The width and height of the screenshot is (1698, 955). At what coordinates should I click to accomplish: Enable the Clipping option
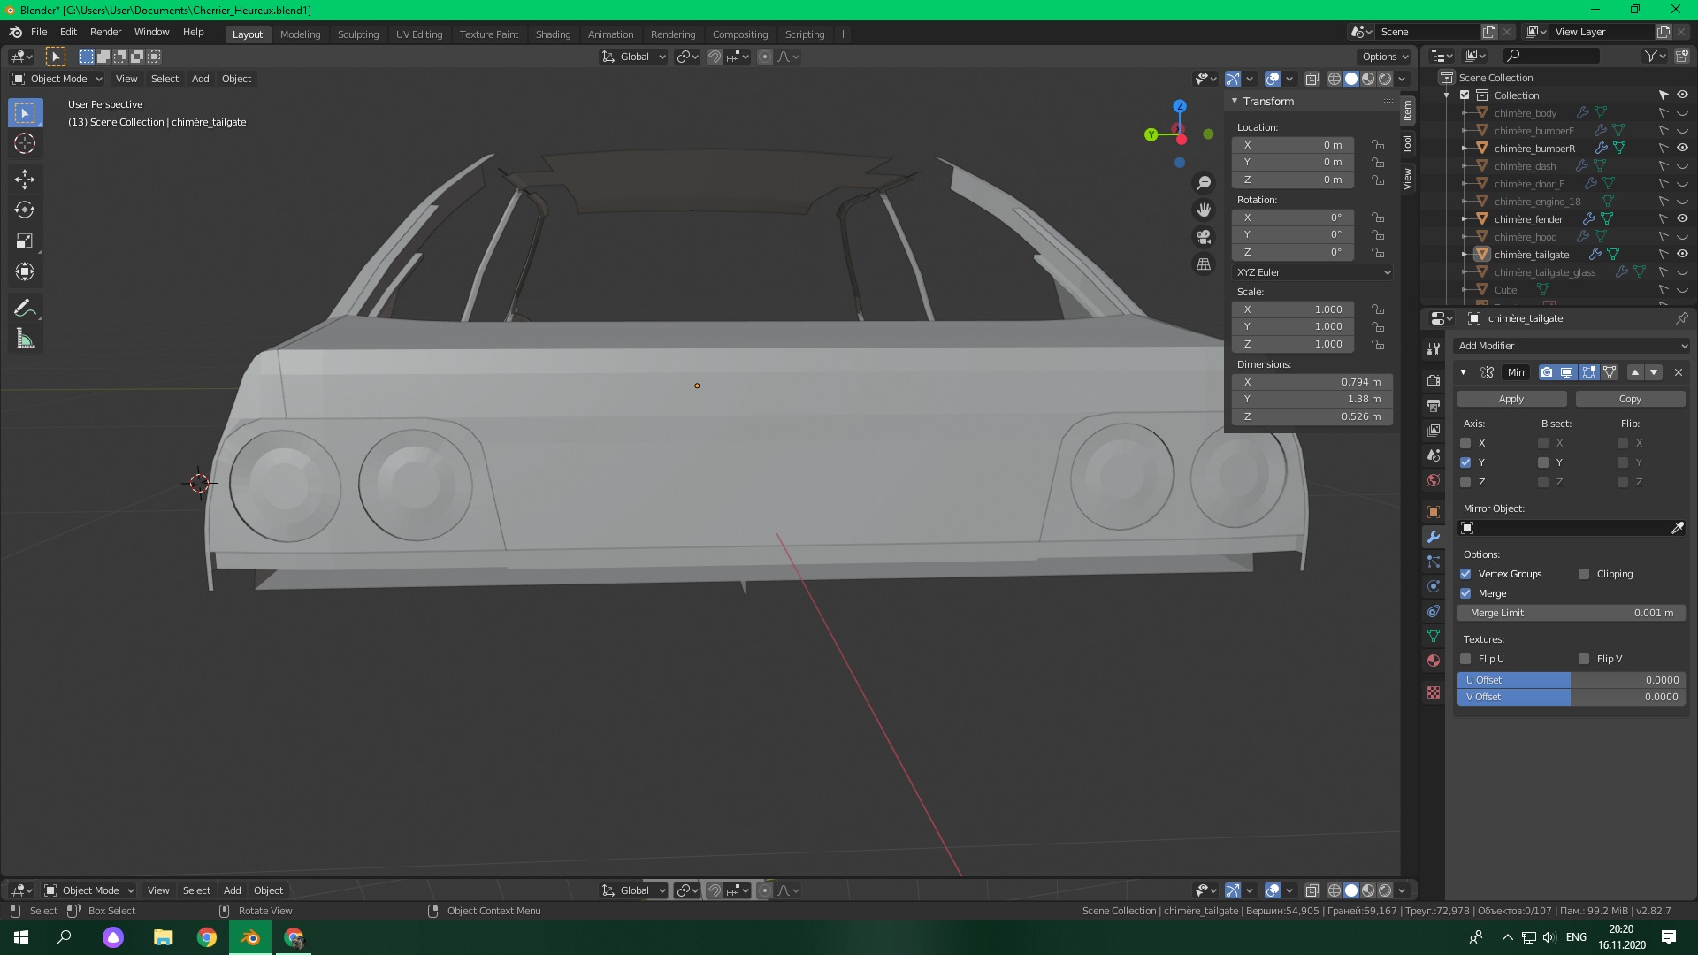click(1584, 574)
